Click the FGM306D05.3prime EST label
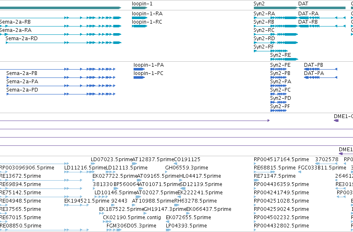This screenshot has height=232, width=353. click(x=131, y=226)
